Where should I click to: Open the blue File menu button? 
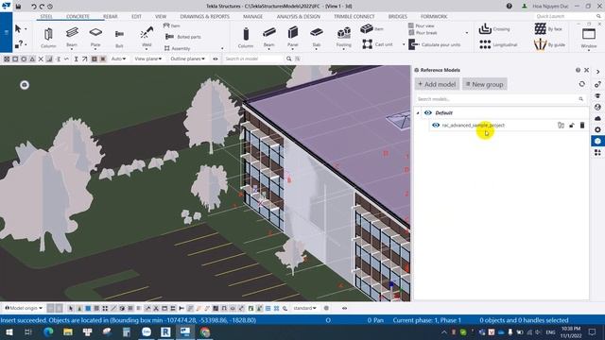pos(7,32)
